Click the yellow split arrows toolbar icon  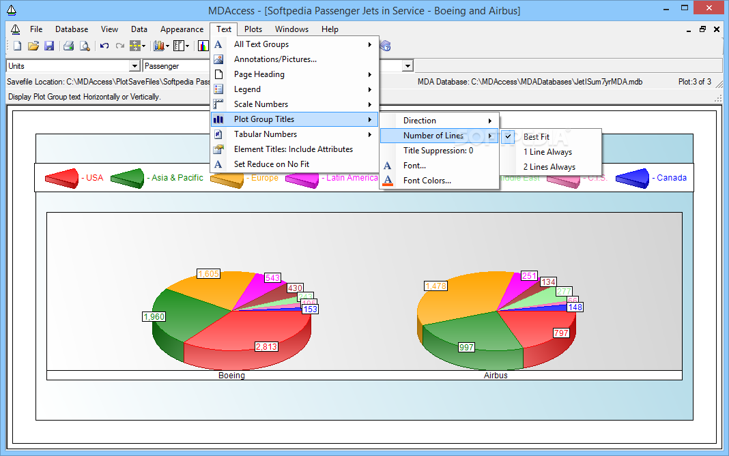(135, 46)
